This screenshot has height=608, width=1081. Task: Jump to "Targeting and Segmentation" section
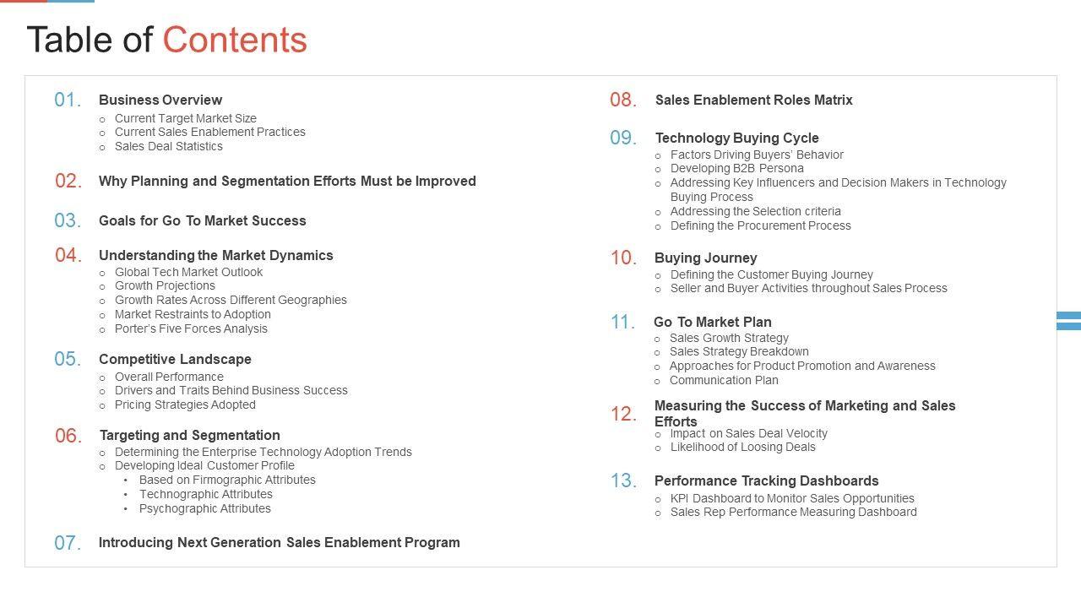[189, 435]
